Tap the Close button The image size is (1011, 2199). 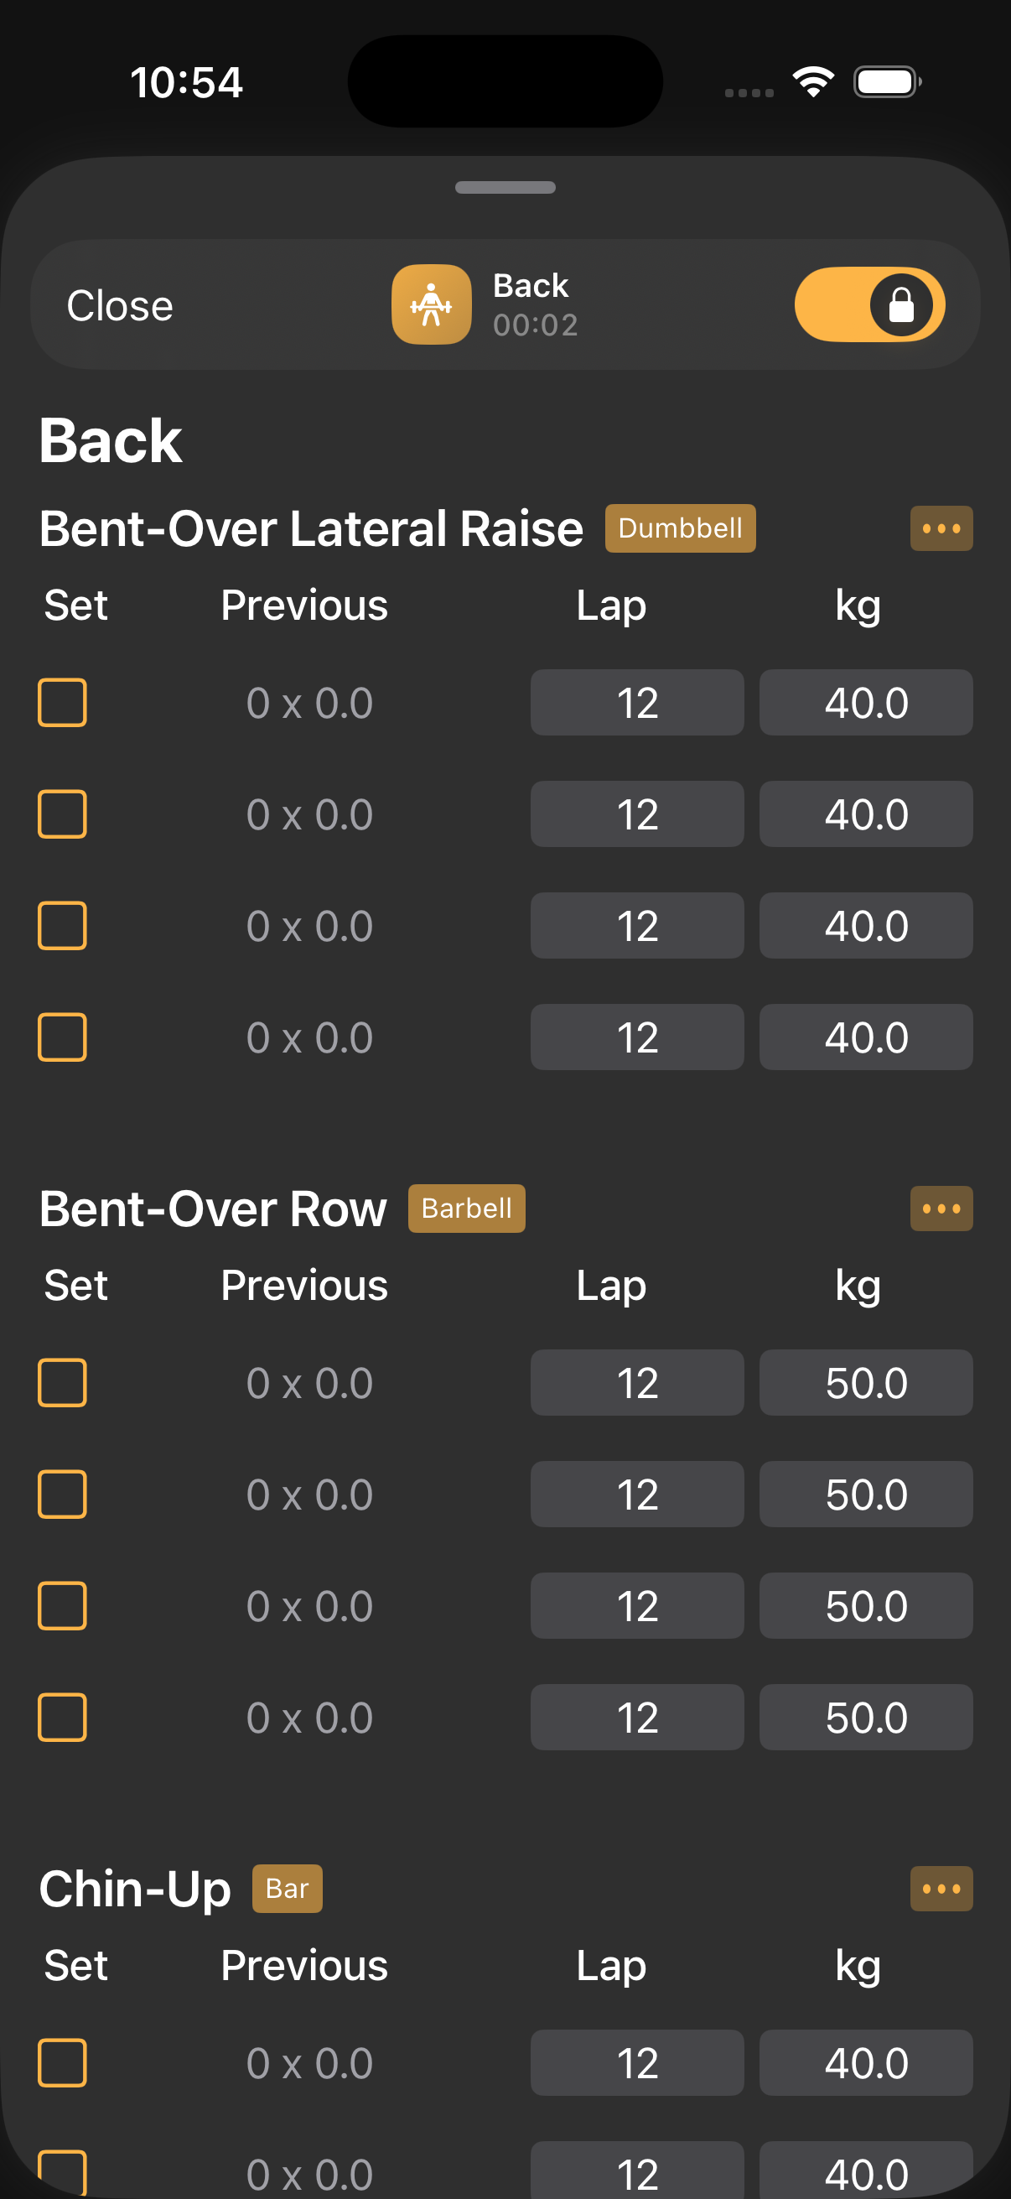click(x=118, y=304)
